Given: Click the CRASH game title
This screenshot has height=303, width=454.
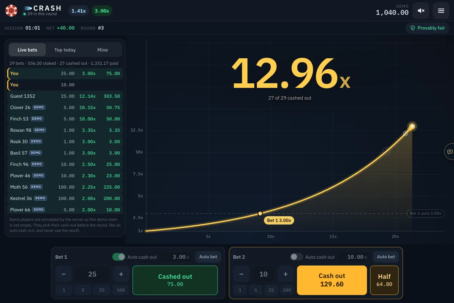Looking at the screenshot, I should (x=47, y=8).
